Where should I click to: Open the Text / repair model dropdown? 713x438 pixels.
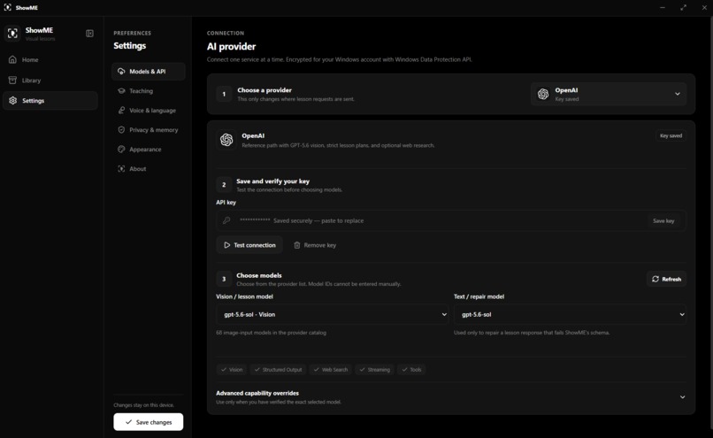pos(570,314)
